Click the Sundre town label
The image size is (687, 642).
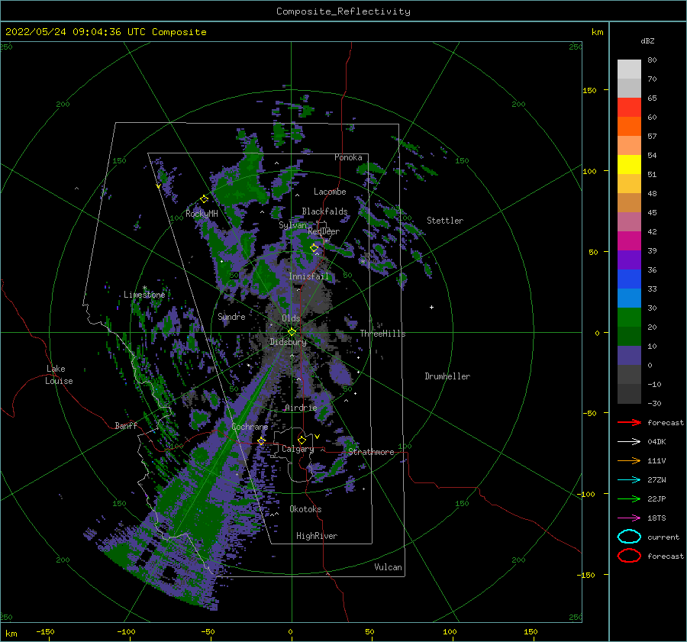pyautogui.click(x=231, y=317)
